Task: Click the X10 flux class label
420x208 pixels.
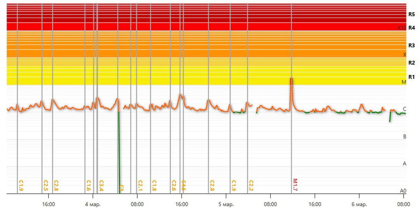Action: coord(402,28)
